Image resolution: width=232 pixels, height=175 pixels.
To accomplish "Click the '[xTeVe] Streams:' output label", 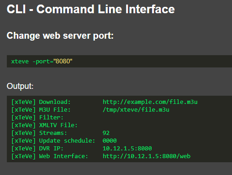I will point(39,133).
